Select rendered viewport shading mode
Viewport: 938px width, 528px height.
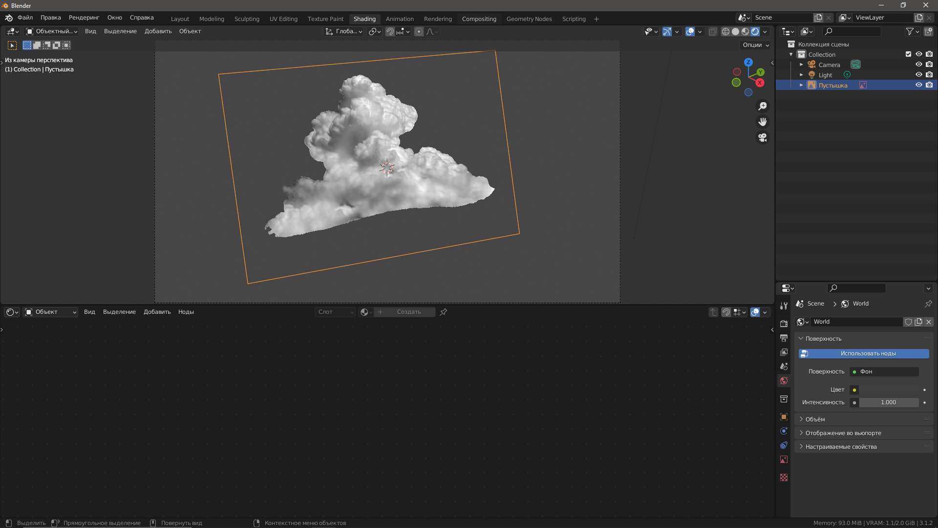[755, 32]
